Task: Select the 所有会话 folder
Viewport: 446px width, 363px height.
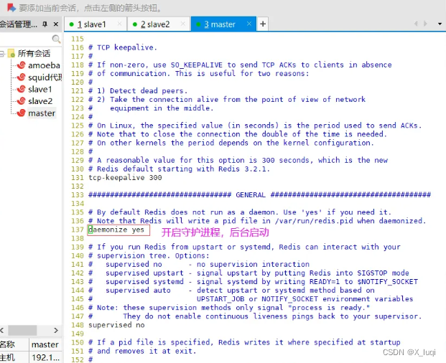Action: point(34,53)
